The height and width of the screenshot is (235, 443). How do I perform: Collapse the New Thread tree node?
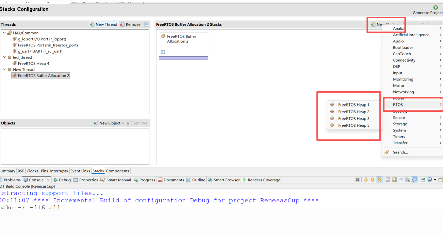[4, 69]
